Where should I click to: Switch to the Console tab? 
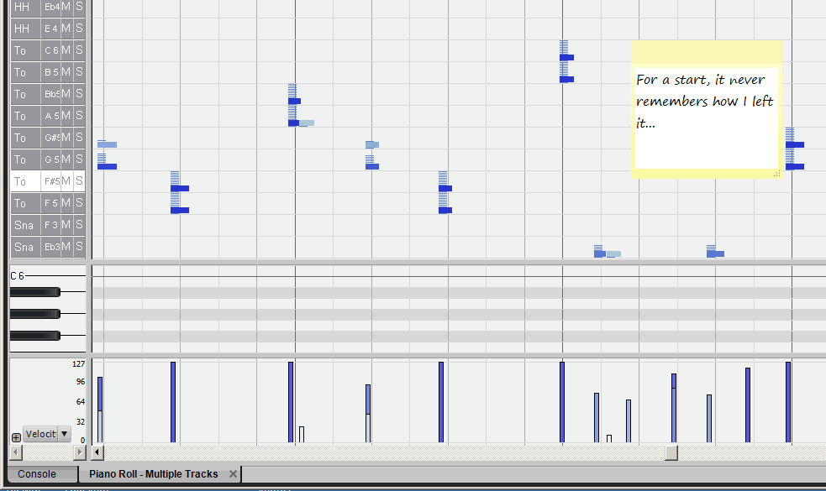pos(37,474)
